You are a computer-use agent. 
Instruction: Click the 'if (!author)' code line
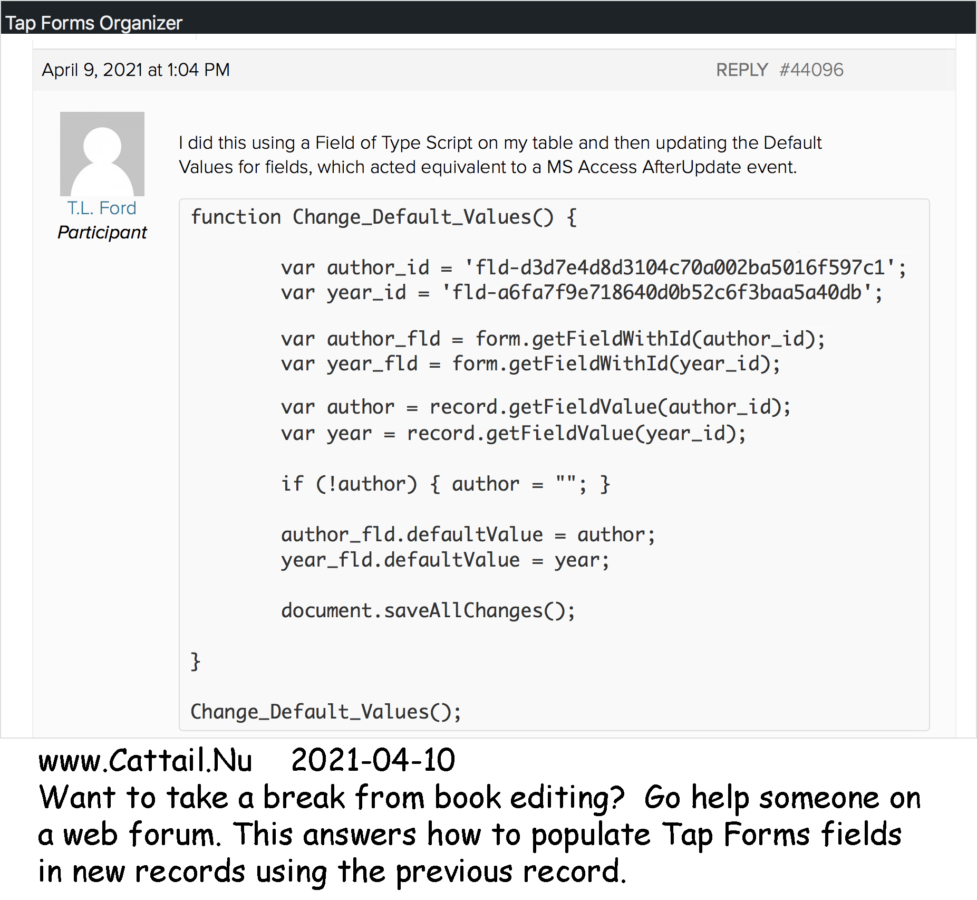pyautogui.click(x=446, y=484)
